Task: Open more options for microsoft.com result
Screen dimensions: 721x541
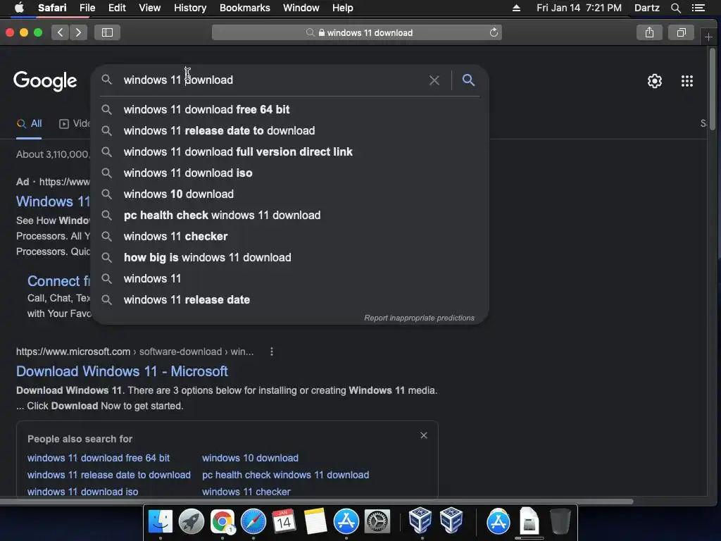Action: [x=272, y=352]
